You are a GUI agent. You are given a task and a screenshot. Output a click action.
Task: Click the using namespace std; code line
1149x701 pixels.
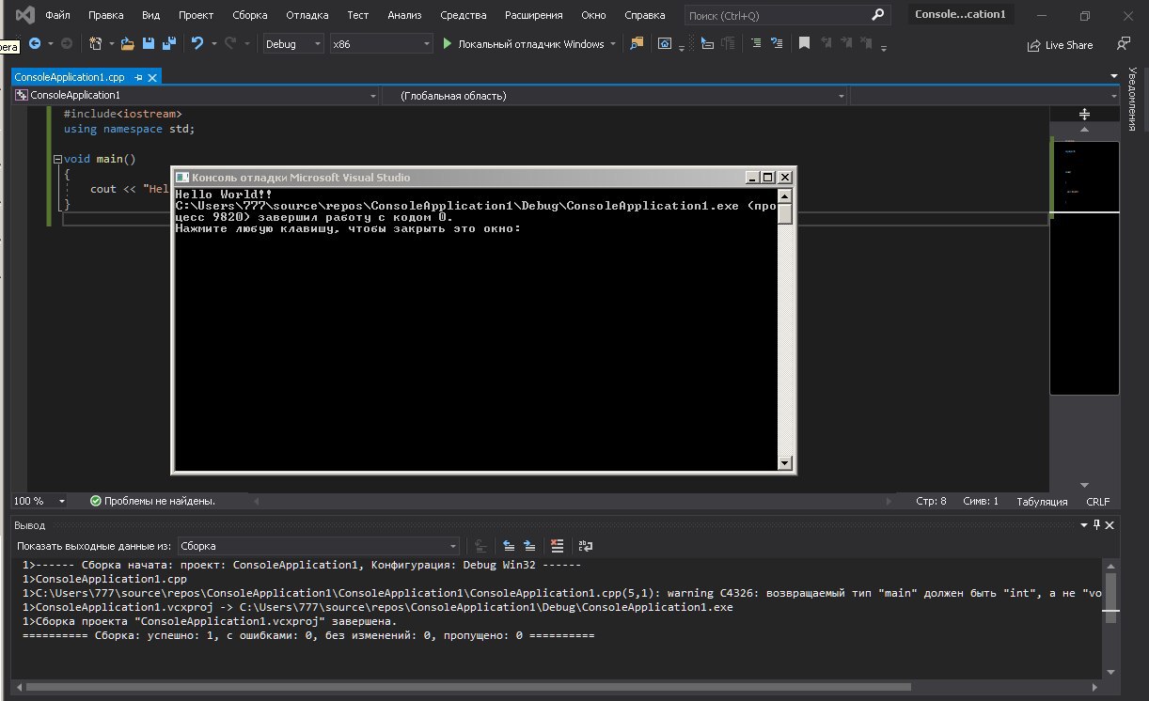pos(129,129)
